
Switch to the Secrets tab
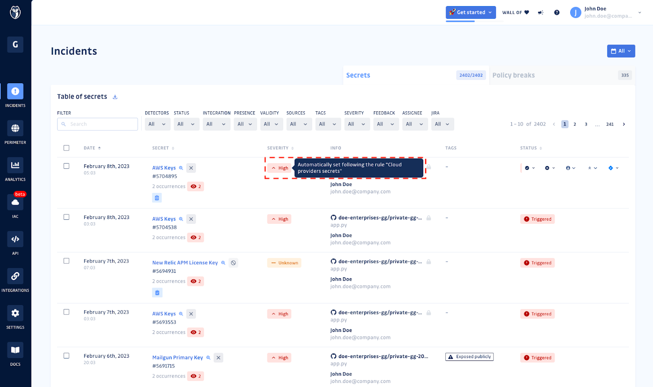416,75
